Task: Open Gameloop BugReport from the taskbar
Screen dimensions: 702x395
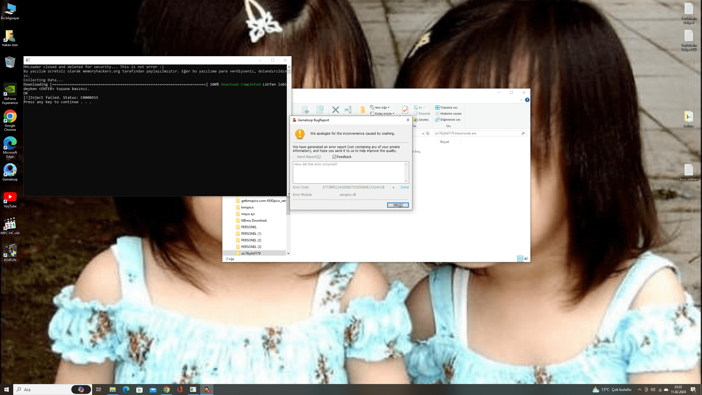Action: 207,390
